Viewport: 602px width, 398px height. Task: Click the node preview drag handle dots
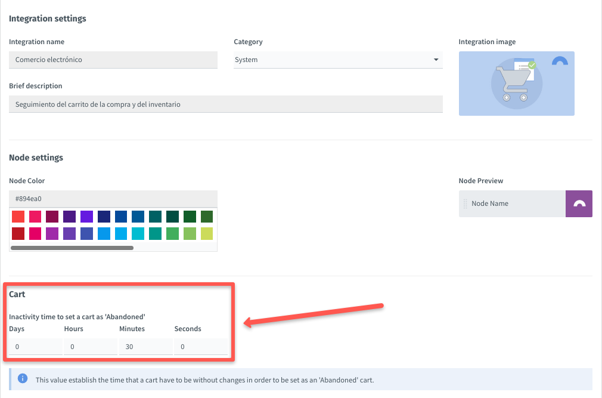(x=466, y=203)
